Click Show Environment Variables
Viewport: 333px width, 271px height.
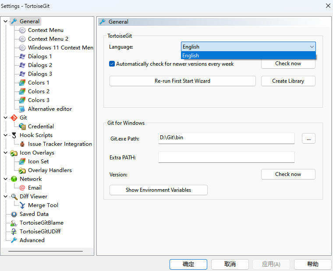159,190
